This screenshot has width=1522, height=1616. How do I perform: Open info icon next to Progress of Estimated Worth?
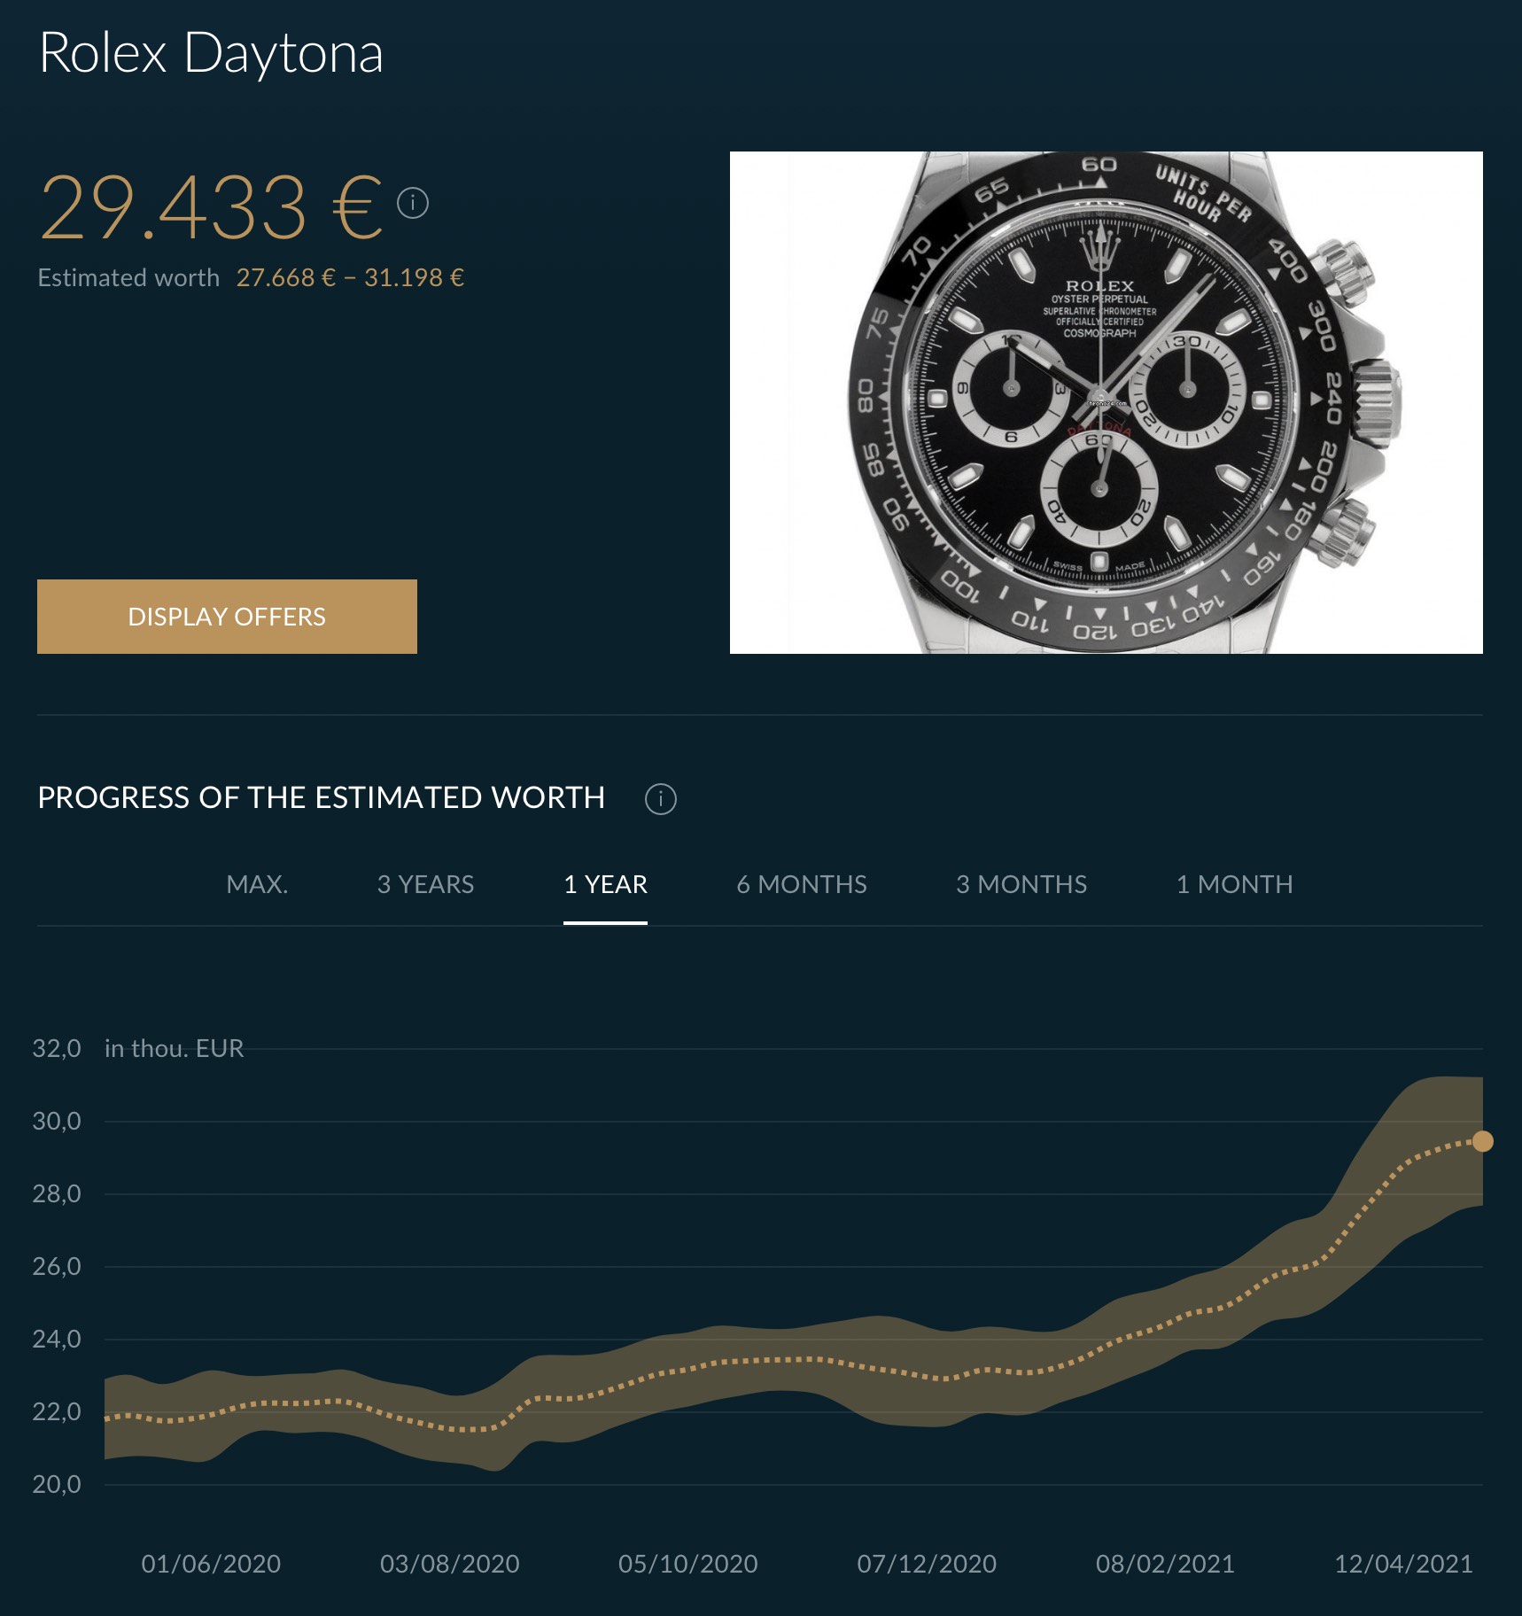[660, 798]
